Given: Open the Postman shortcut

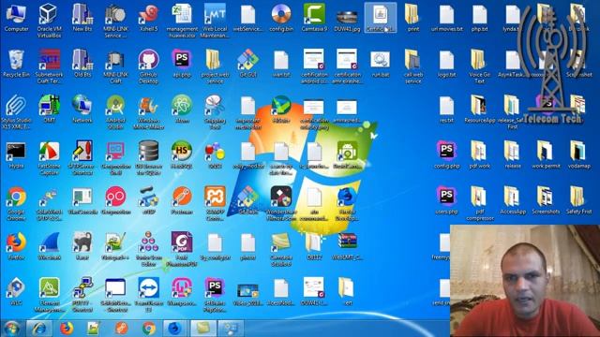Looking at the screenshot, I should 182,201.
